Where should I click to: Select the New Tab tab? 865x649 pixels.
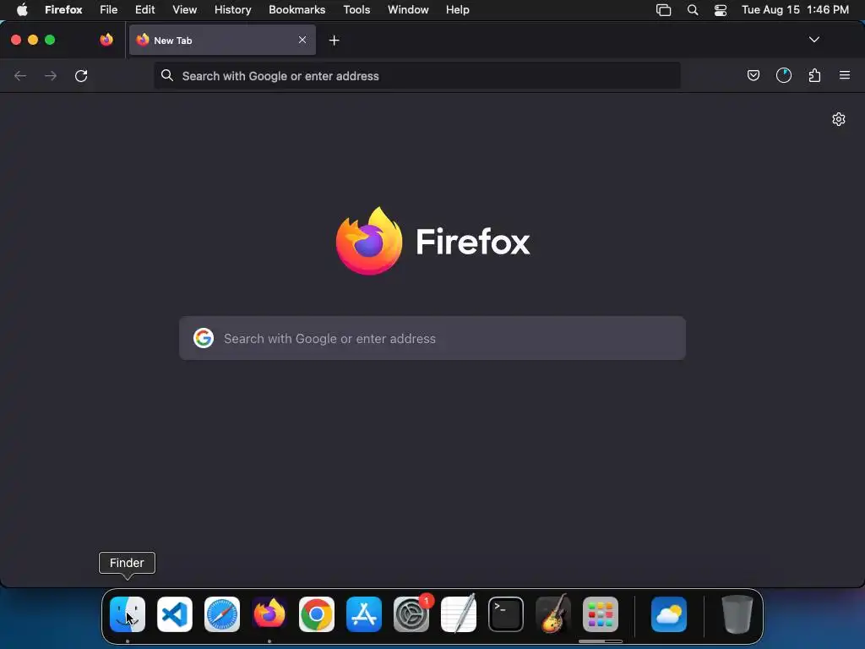pos(222,40)
